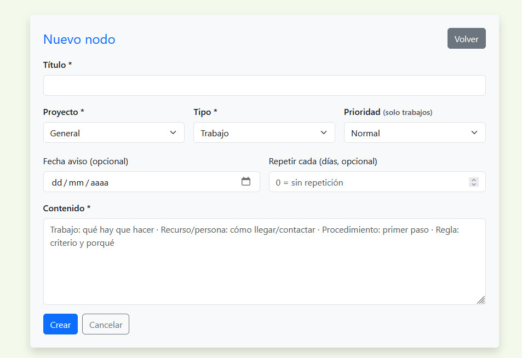Click the Cancelar button
Viewport: 522px width, 358px height.
(x=106, y=325)
